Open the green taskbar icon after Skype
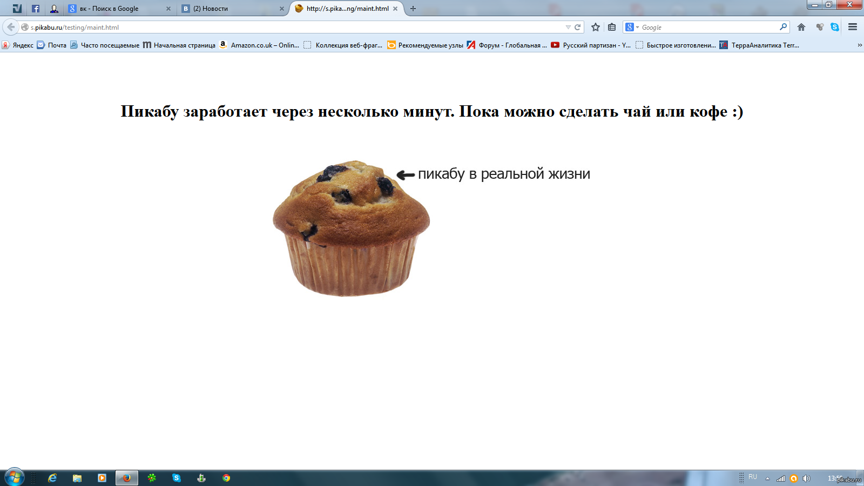The image size is (864, 486). tap(201, 478)
